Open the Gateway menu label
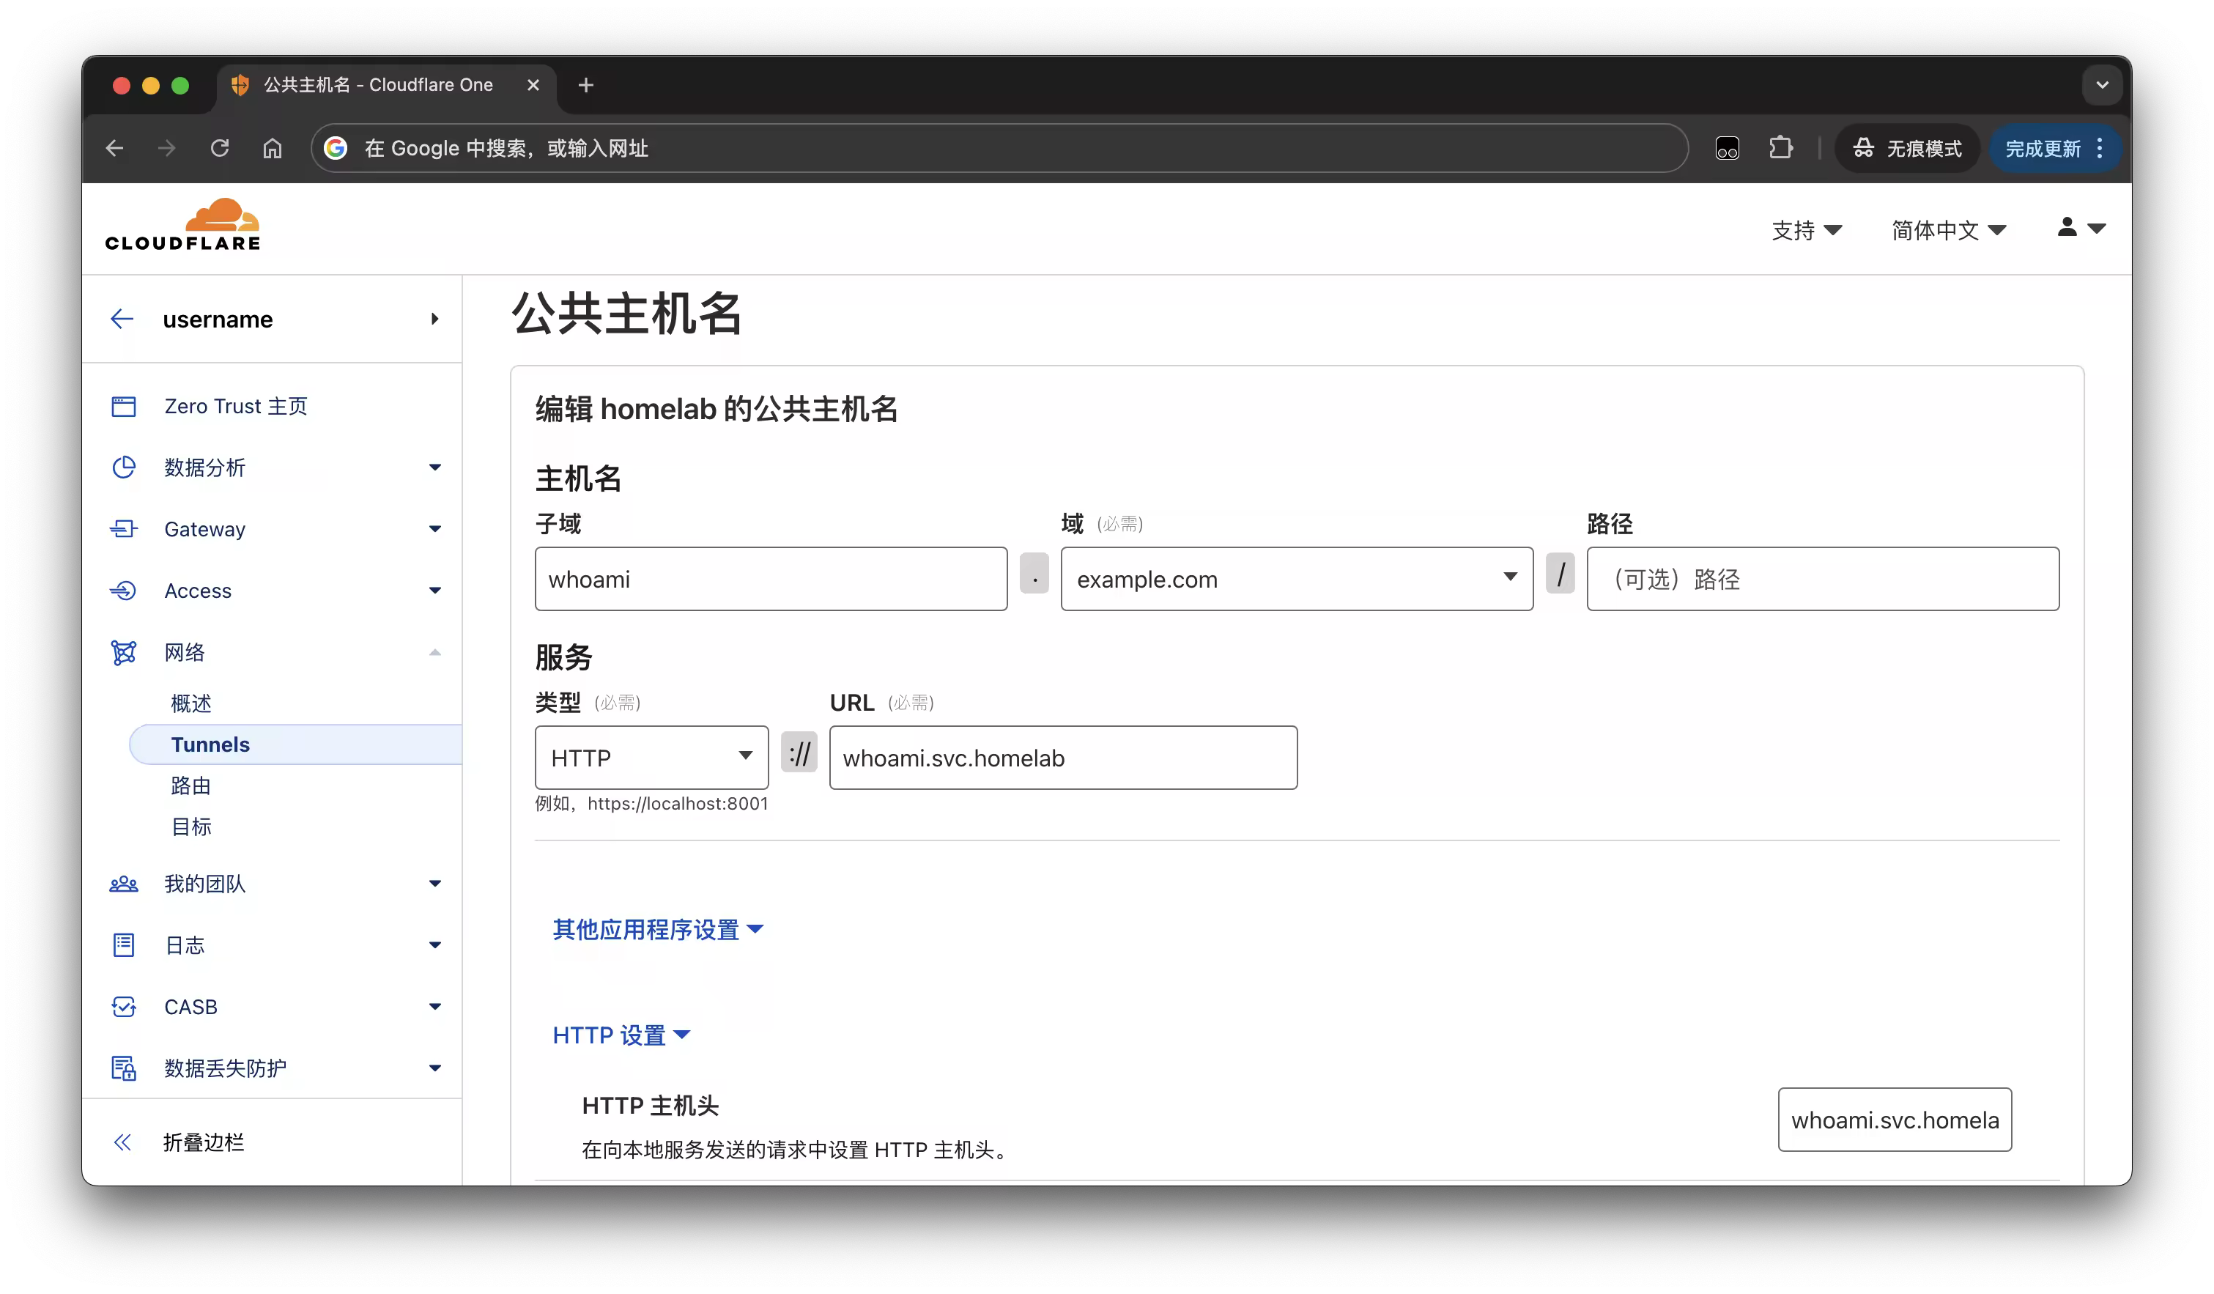This screenshot has width=2214, height=1294. click(204, 529)
